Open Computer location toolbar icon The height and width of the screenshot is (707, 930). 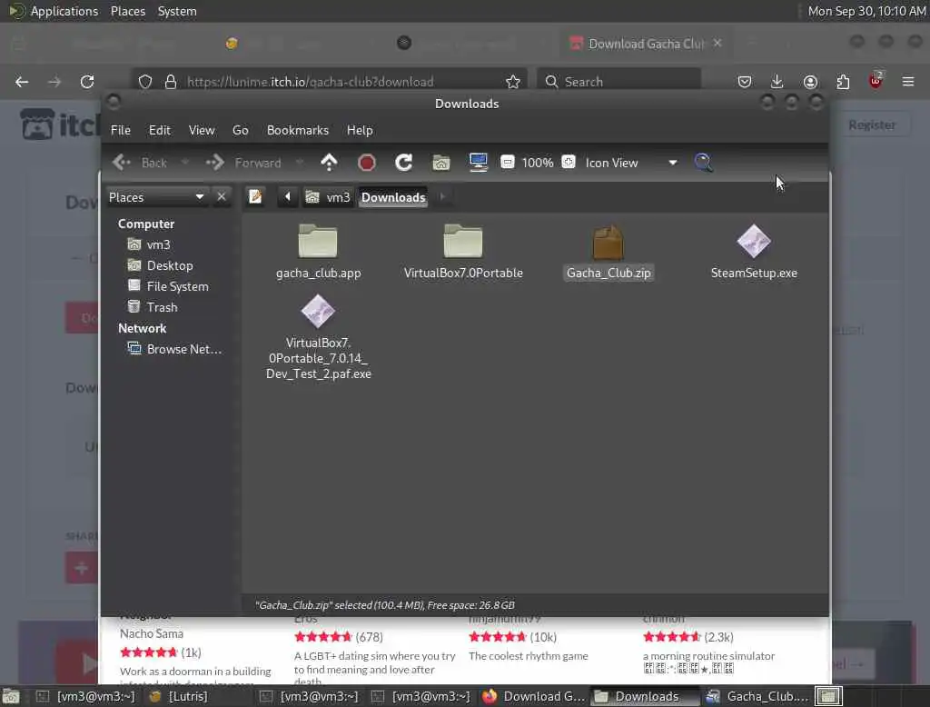tap(478, 162)
